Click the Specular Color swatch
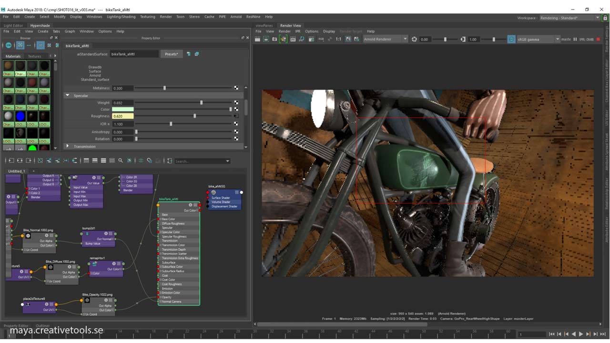The height and width of the screenshot is (343, 610). pyautogui.click(x=122, y=109)
